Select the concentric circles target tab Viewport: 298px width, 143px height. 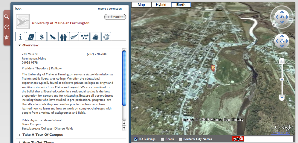(106, 36)
